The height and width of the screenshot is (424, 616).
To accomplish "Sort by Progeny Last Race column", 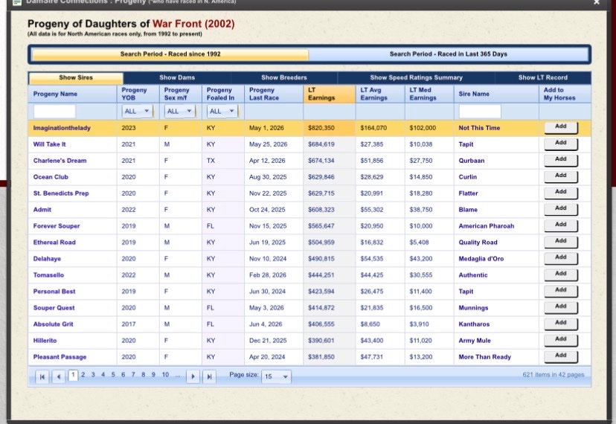I will (264, 94).
